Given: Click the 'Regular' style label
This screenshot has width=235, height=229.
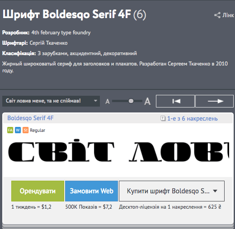Looking at the screenshot, I should [38, 130].
